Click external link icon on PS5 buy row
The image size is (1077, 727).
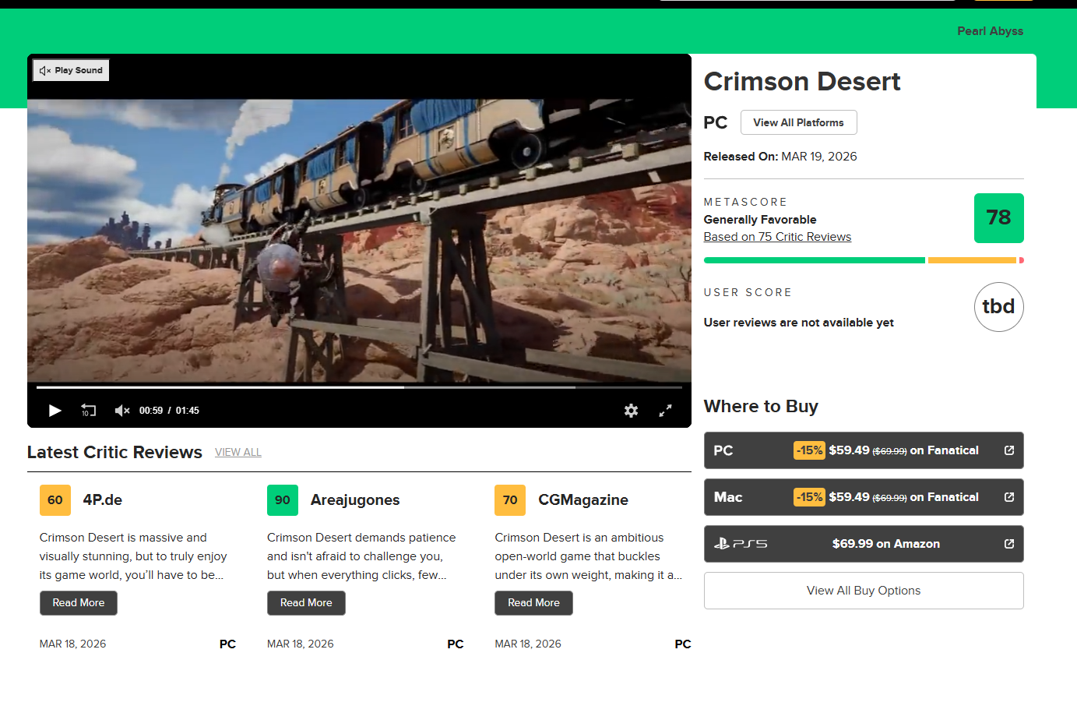click(x=1009, y=544)
